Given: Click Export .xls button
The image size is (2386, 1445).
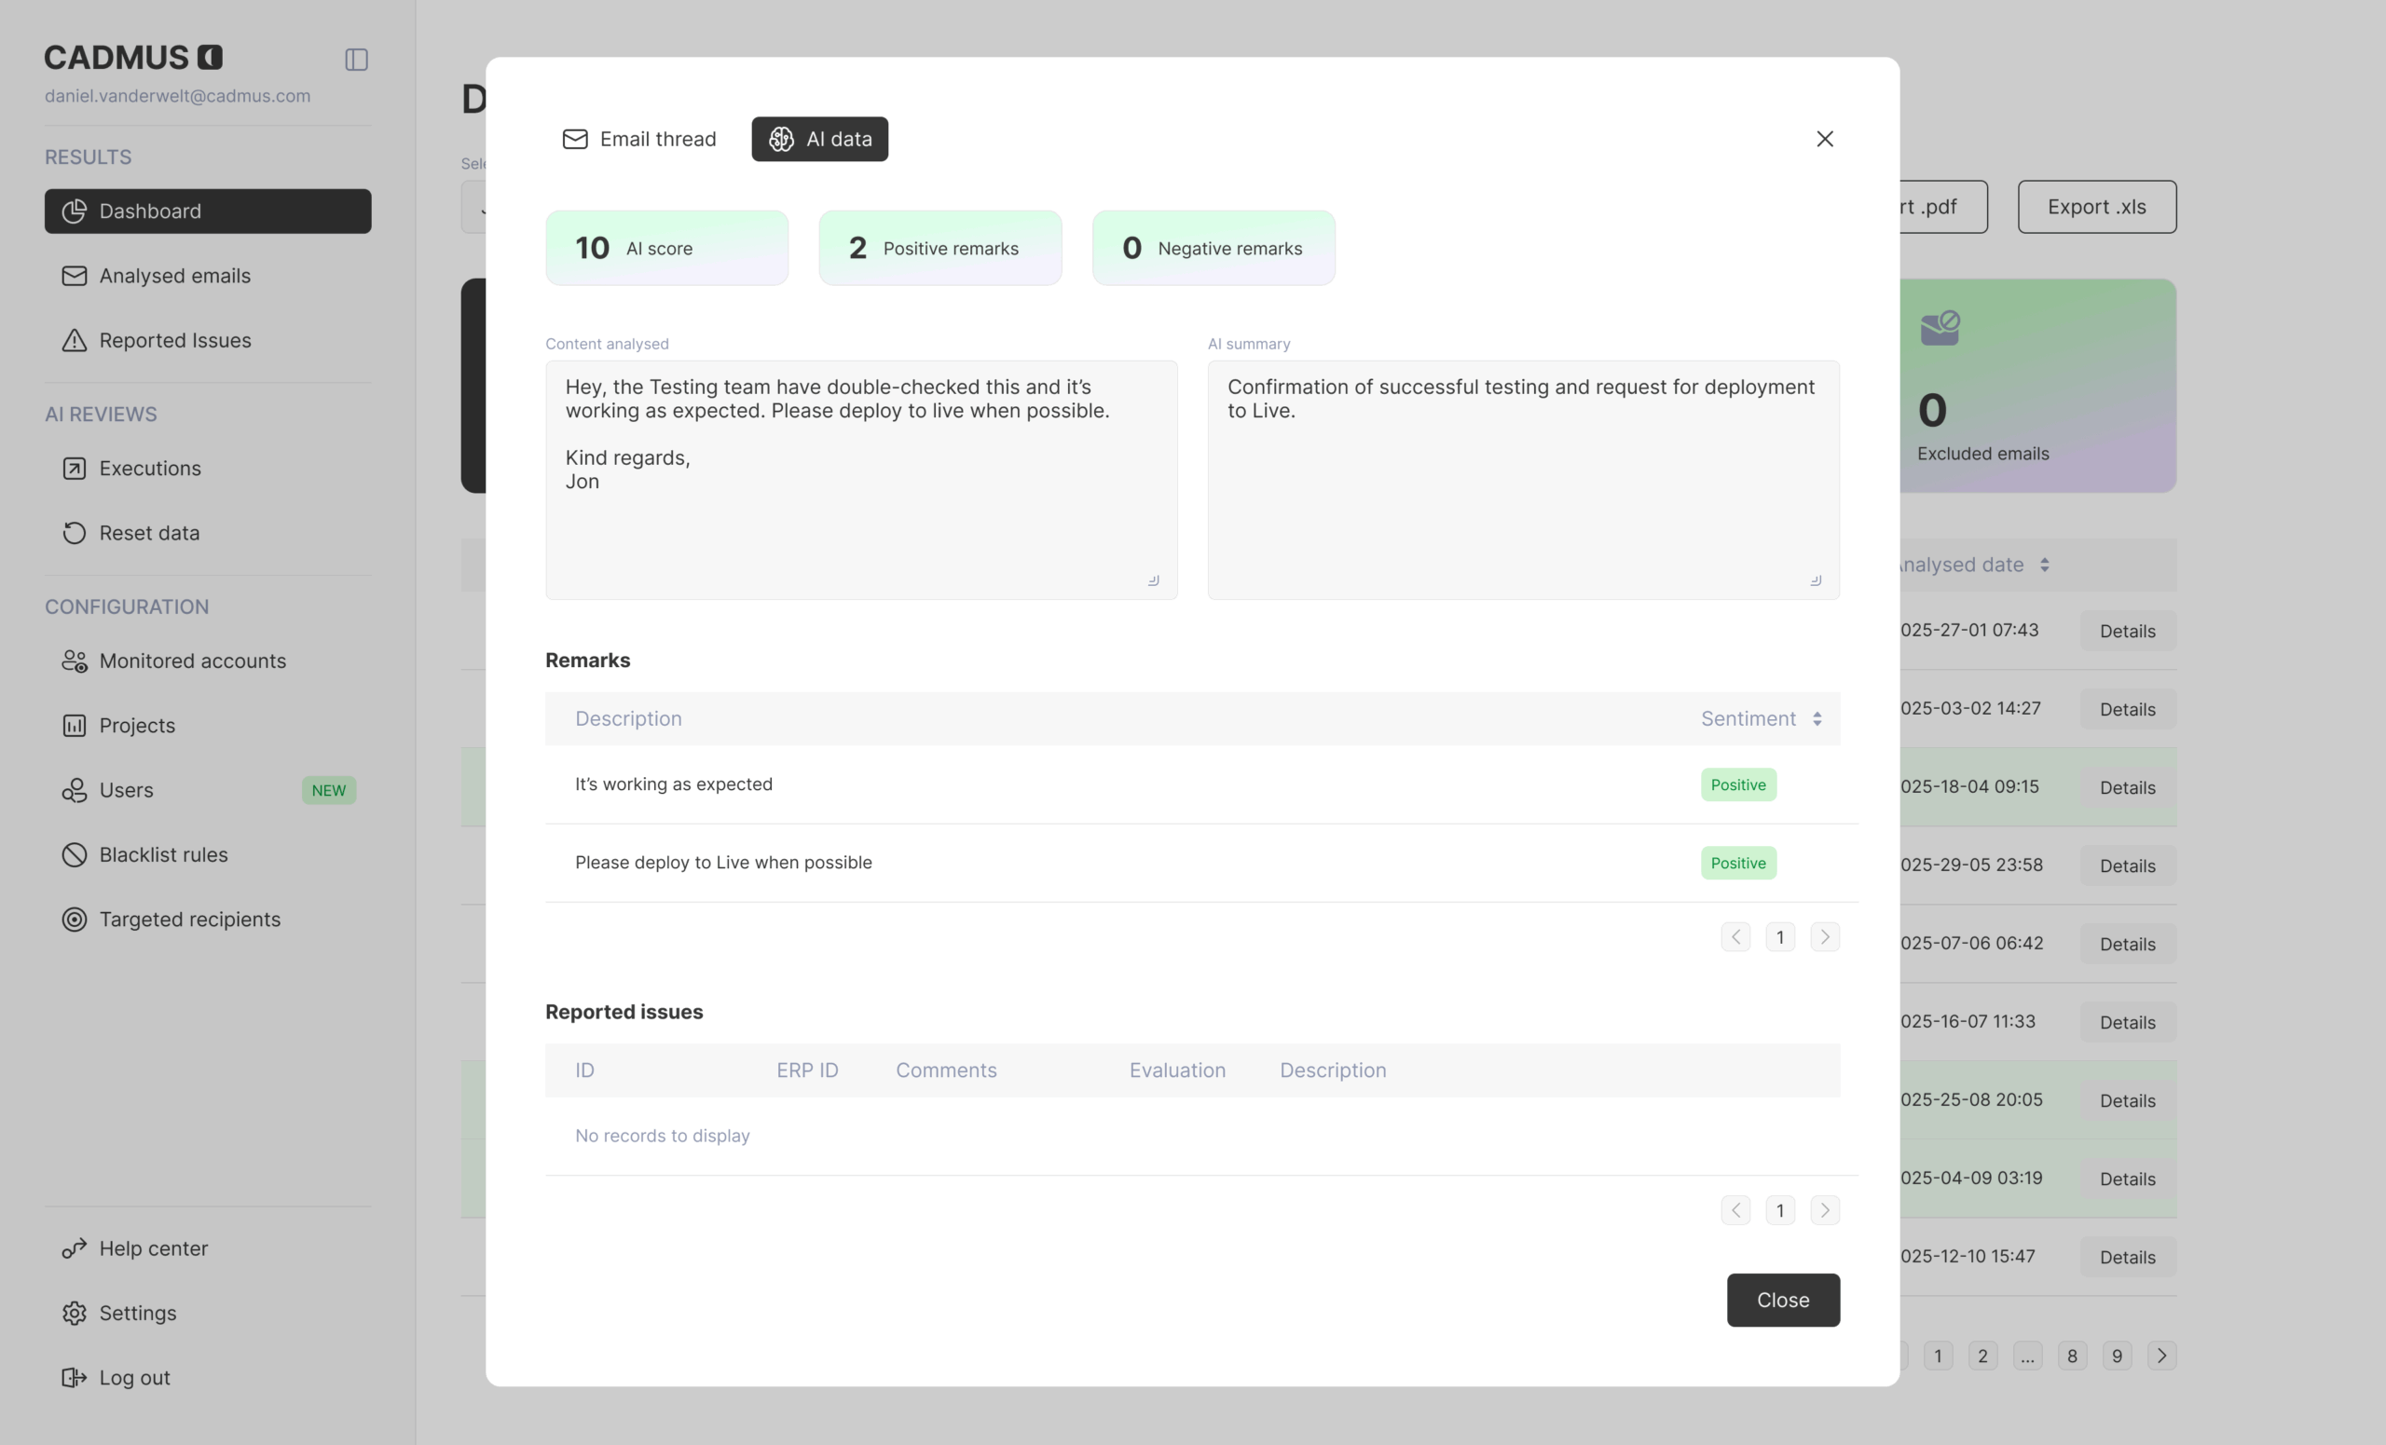Looking at the screenshot, I should [2096, 207].
